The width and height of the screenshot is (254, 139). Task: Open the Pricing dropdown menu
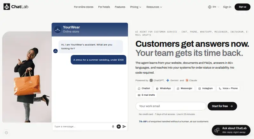click(x=136, y=7)
